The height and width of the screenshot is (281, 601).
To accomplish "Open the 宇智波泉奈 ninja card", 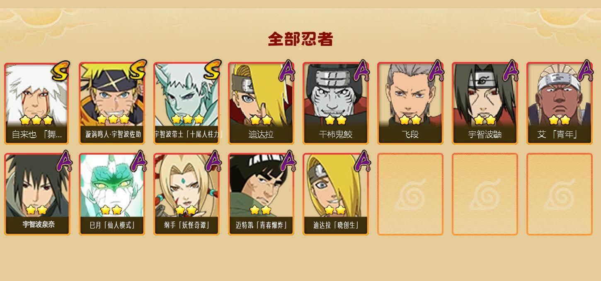I will coord(37,194).
